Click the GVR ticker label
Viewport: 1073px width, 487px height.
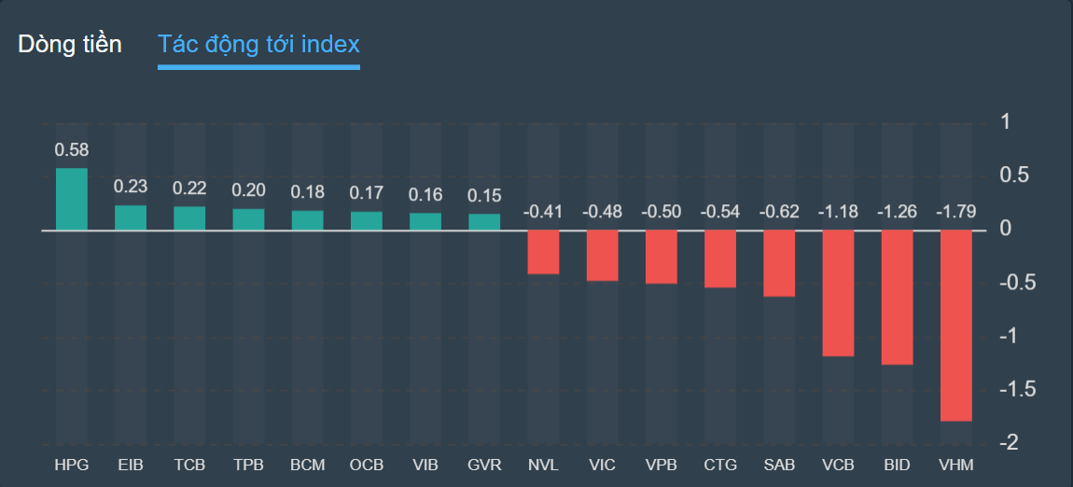pos(484,464)
